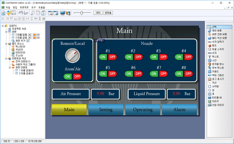
Task: Click the undo arrow icon
Action: [x=21, y=13]
